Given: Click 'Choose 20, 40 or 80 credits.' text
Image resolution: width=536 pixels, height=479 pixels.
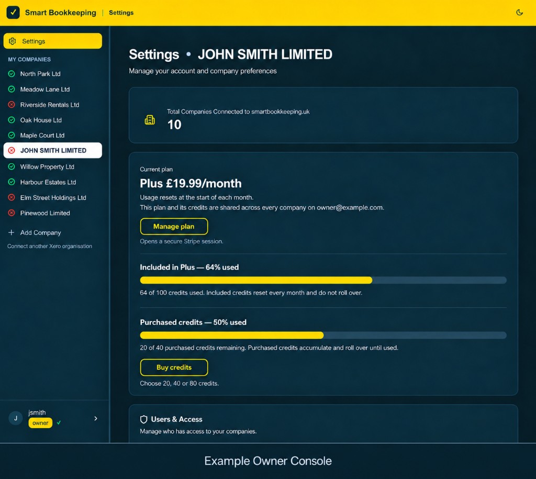Looking at the screenshot, I should click(179, 383).
